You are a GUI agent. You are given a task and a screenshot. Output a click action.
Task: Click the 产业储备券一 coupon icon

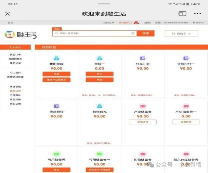(186, 106)
